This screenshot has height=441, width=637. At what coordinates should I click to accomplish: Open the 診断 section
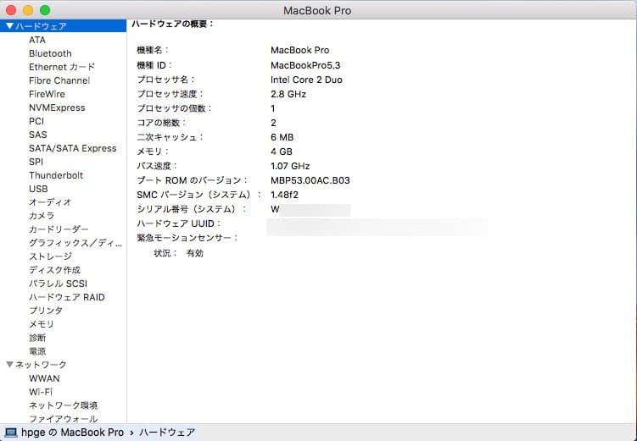pos(37,338)
